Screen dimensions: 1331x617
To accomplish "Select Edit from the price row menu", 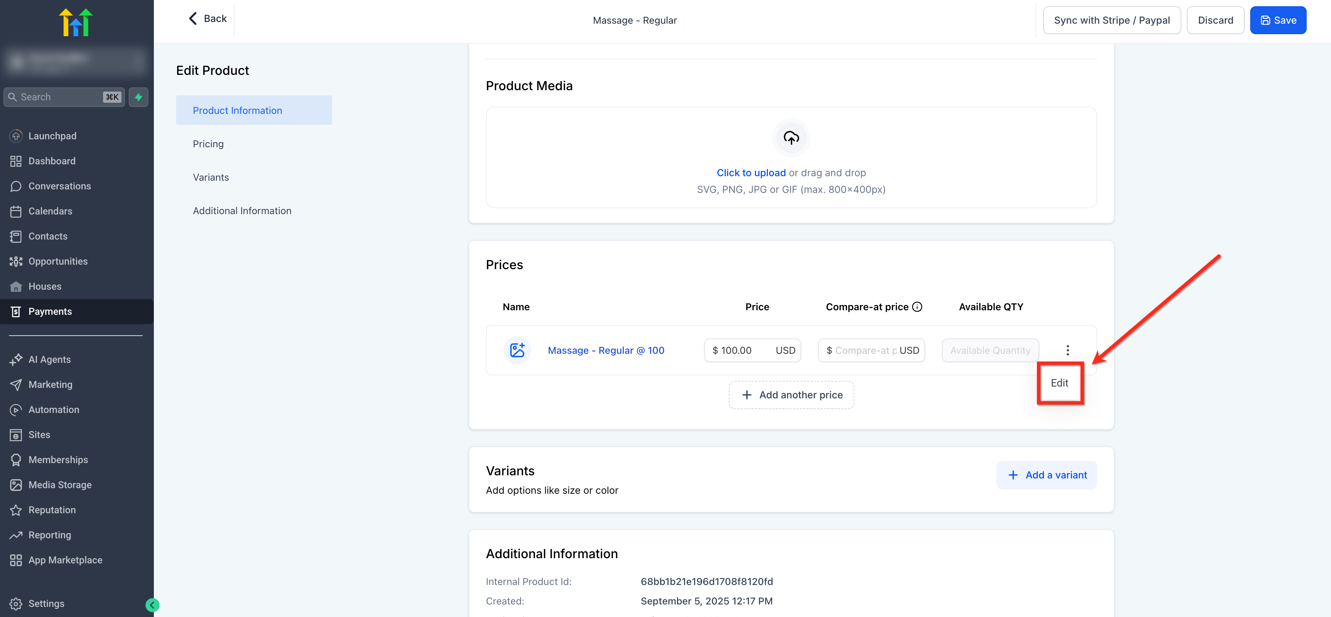I will (1059, 383).
